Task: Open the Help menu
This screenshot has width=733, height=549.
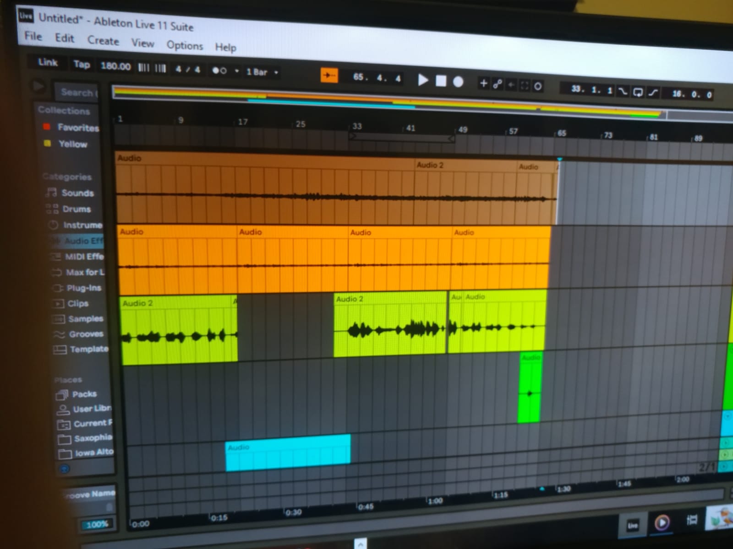Action: (225, 47)
